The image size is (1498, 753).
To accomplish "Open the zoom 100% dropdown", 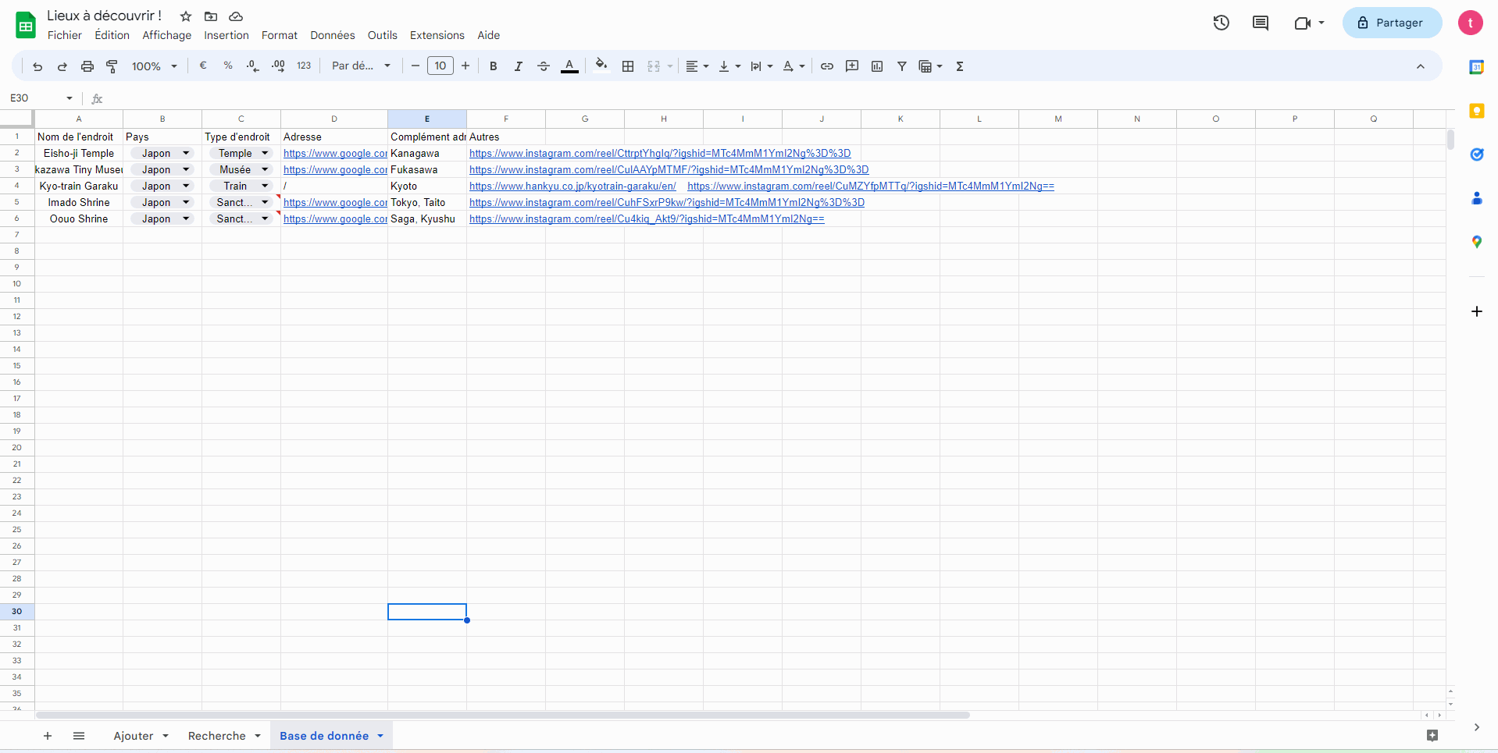I will coord(154,66).
